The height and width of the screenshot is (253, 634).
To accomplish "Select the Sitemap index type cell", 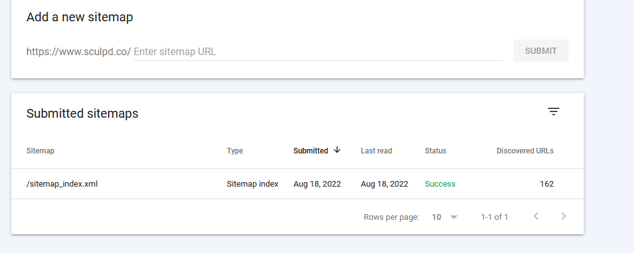I will 253,184.
